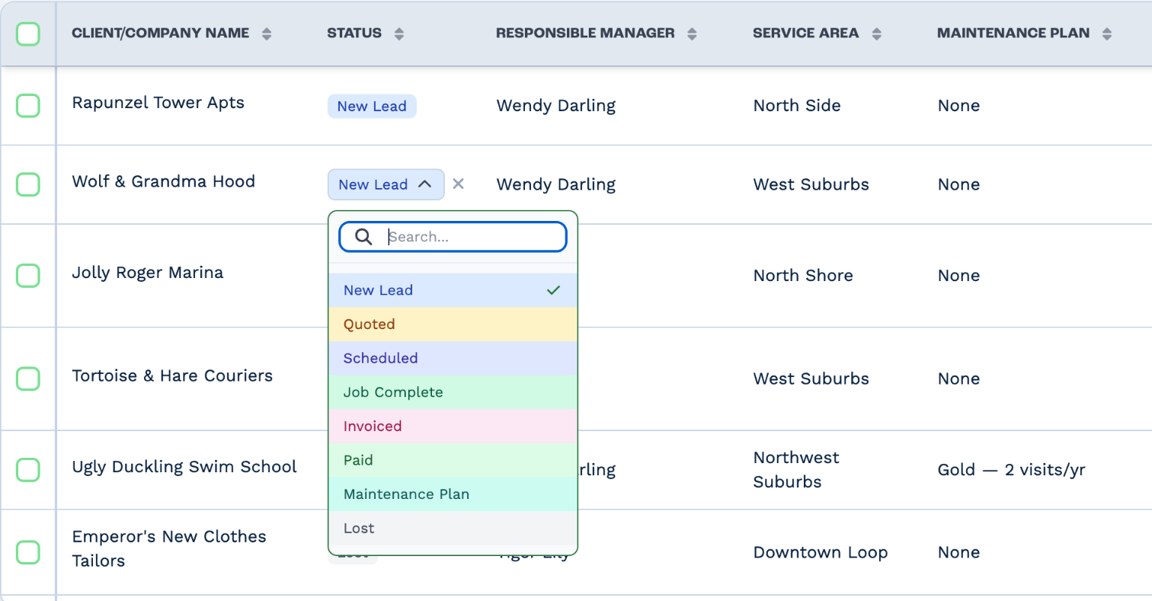This screenshot has width=1152, height=601.
Task: Sort by Client/Company Name column arrows
Action: (x=266, y=34)
